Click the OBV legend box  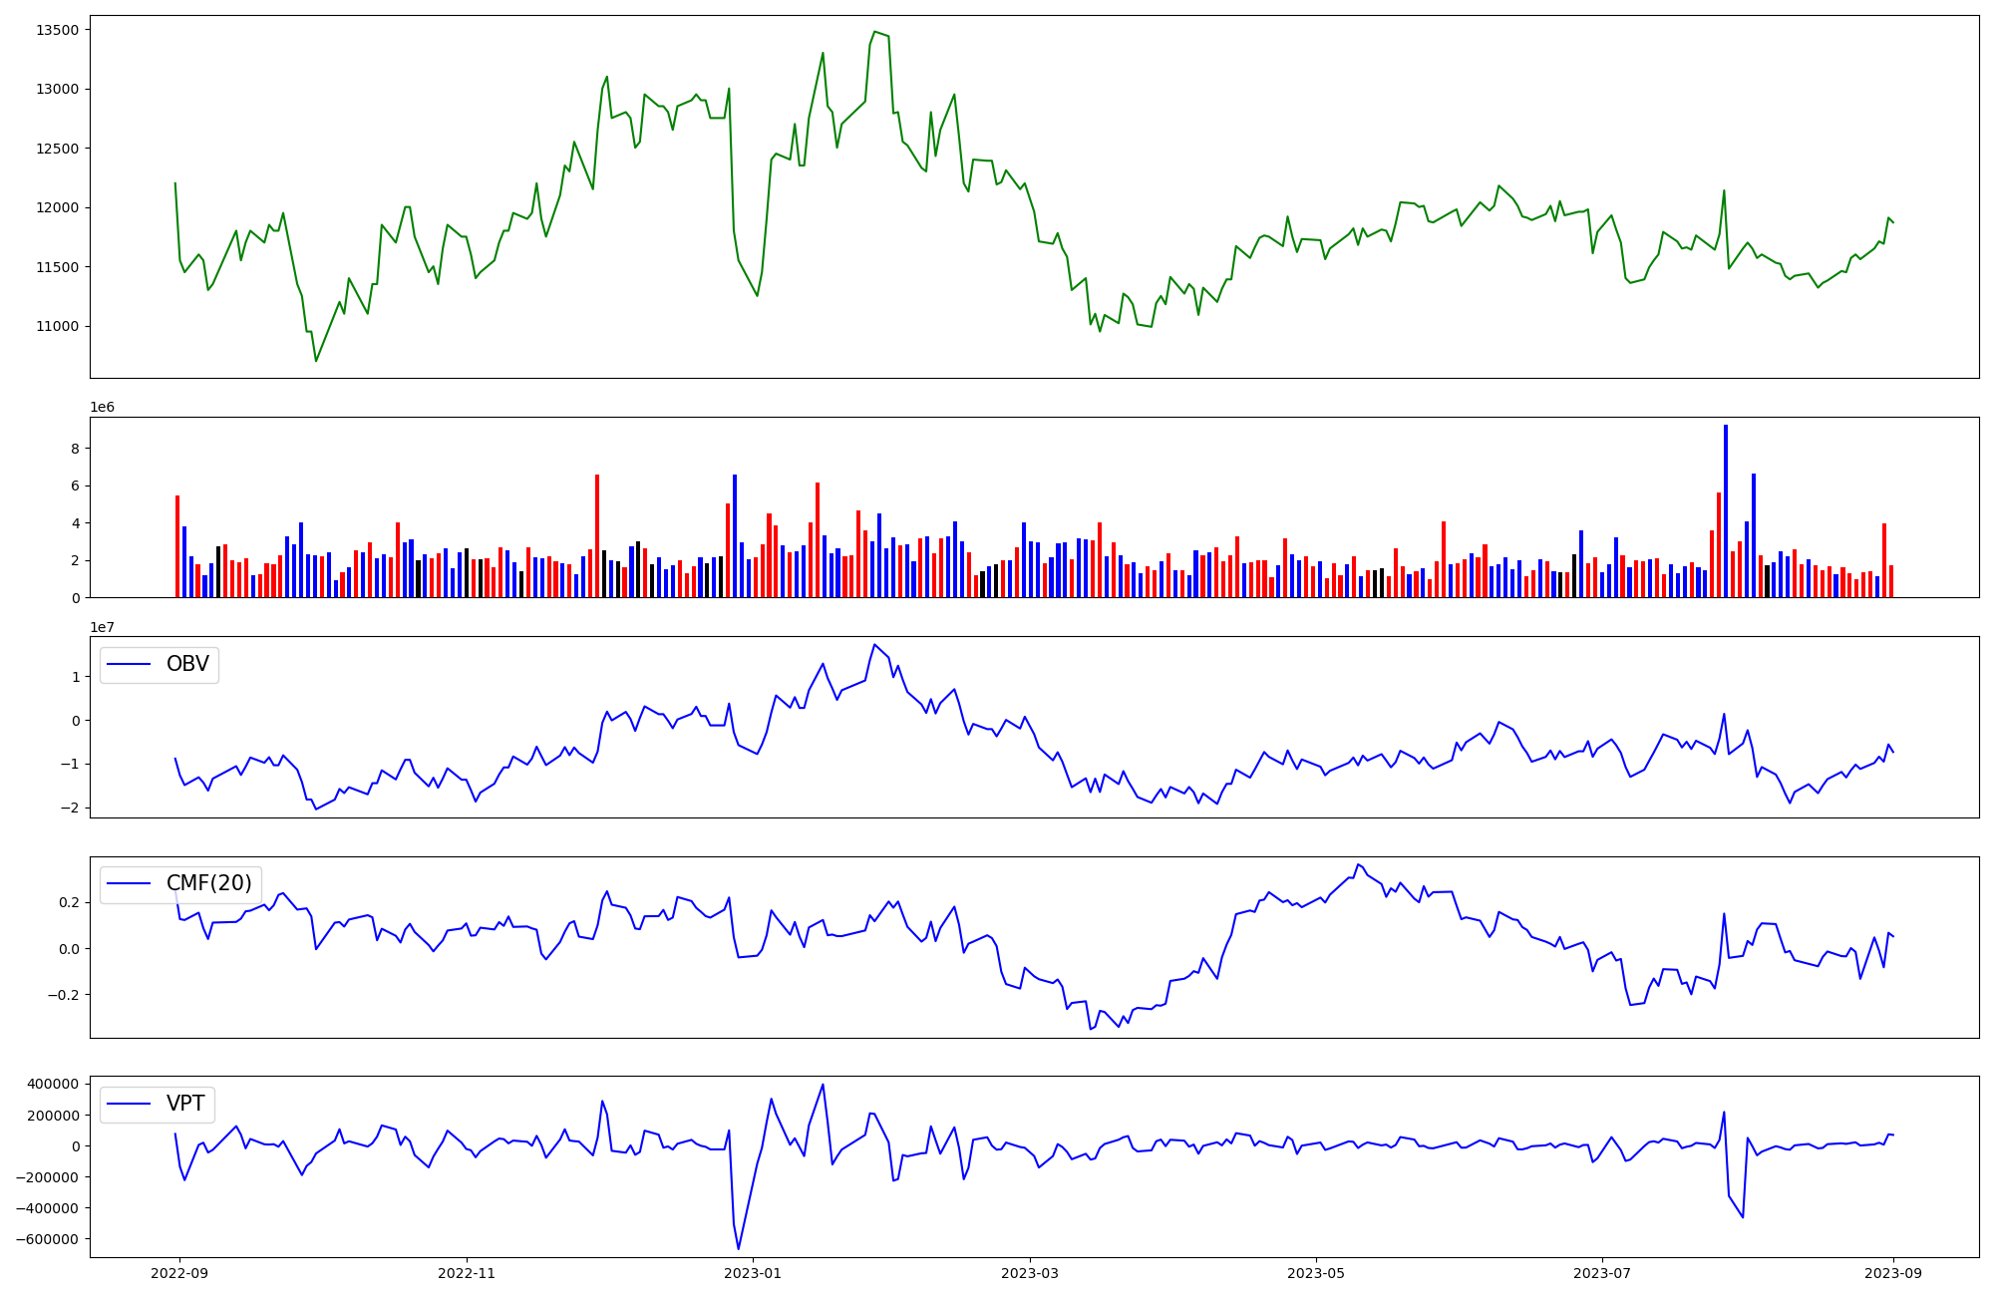click(160, 665)
